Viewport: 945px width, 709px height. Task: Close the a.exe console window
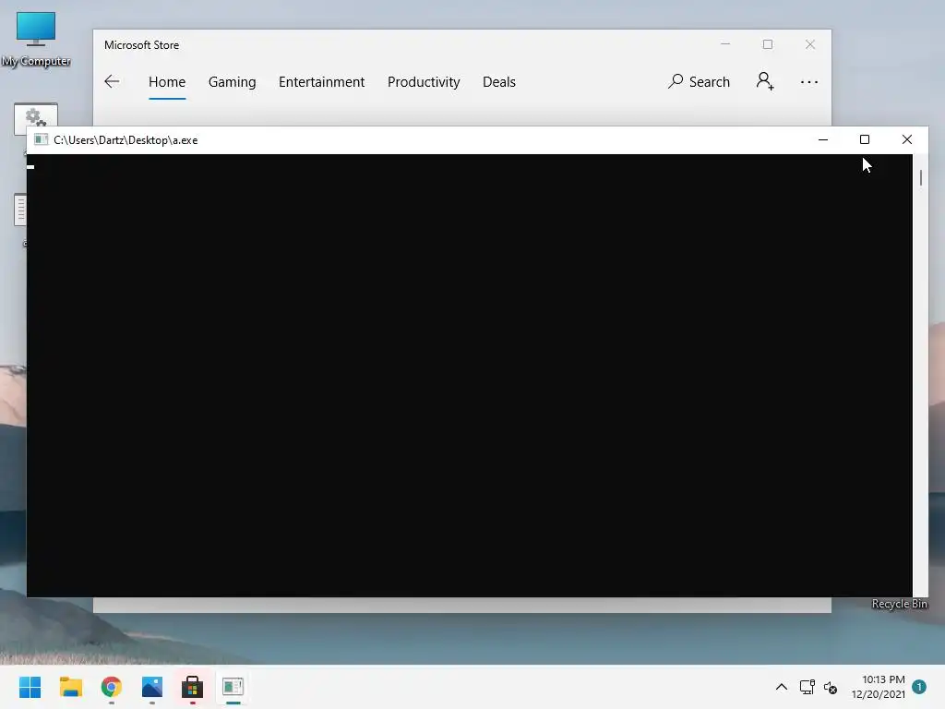point(907,140)
